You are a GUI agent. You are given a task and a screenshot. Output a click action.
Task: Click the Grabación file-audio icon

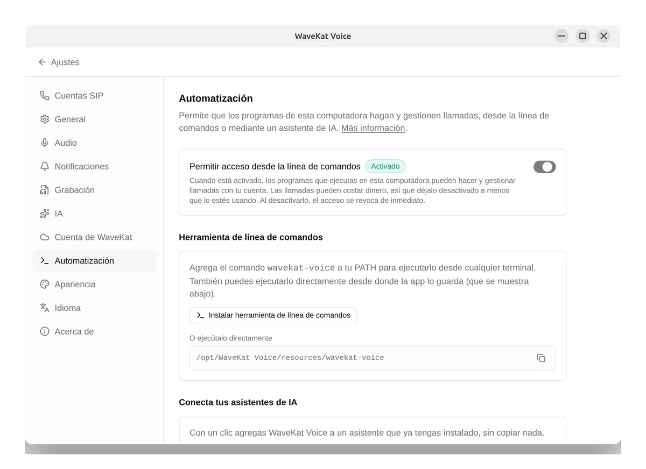click(x=45, y=190)
